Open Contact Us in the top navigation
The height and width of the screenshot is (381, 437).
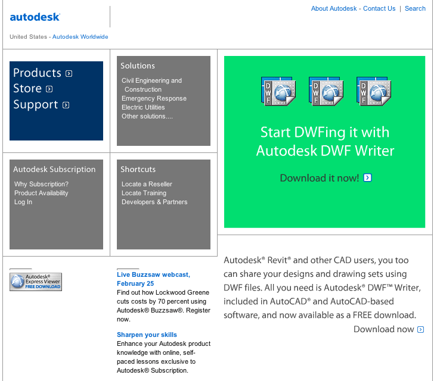click(379, 8)
